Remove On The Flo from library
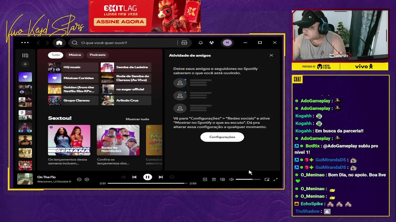This screenshot has width=396, height=222. pos(79,179)
